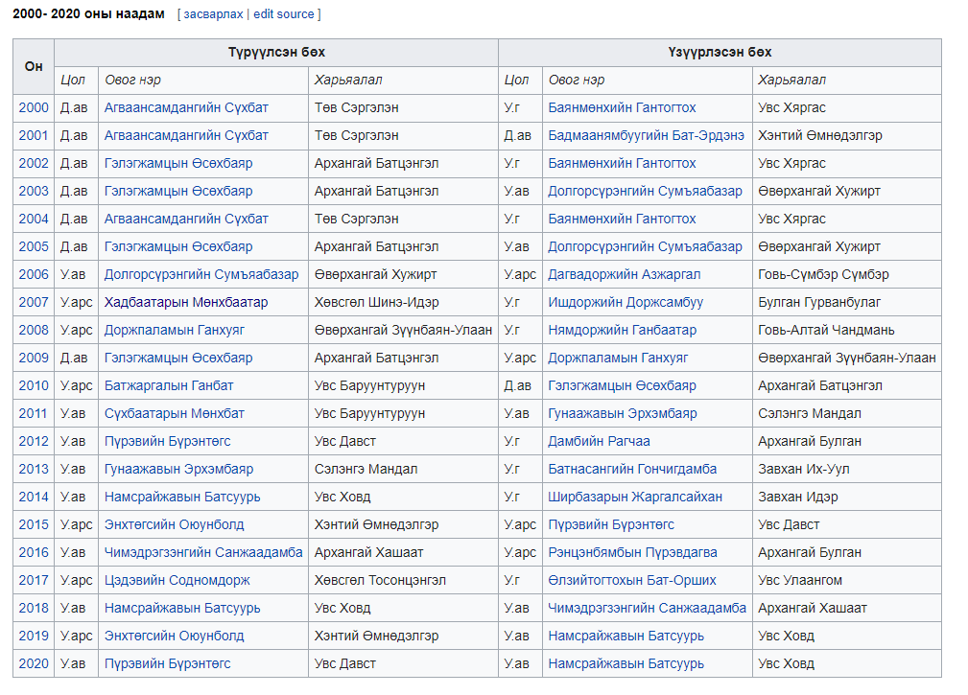The height and width of the screenshot is (695, 968).
Task: Open Өлзийтогтохын Бат-Орших link
Action: (x=632, y=580)
